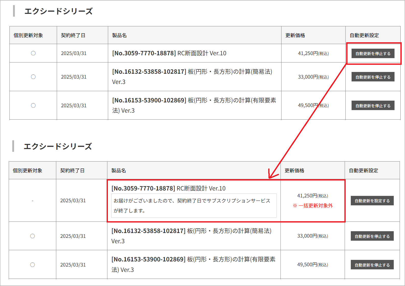Viewport: 405px width, 286px height.
Task: Click the red 一括更新対象外 note
Action: tap(313, 206)
